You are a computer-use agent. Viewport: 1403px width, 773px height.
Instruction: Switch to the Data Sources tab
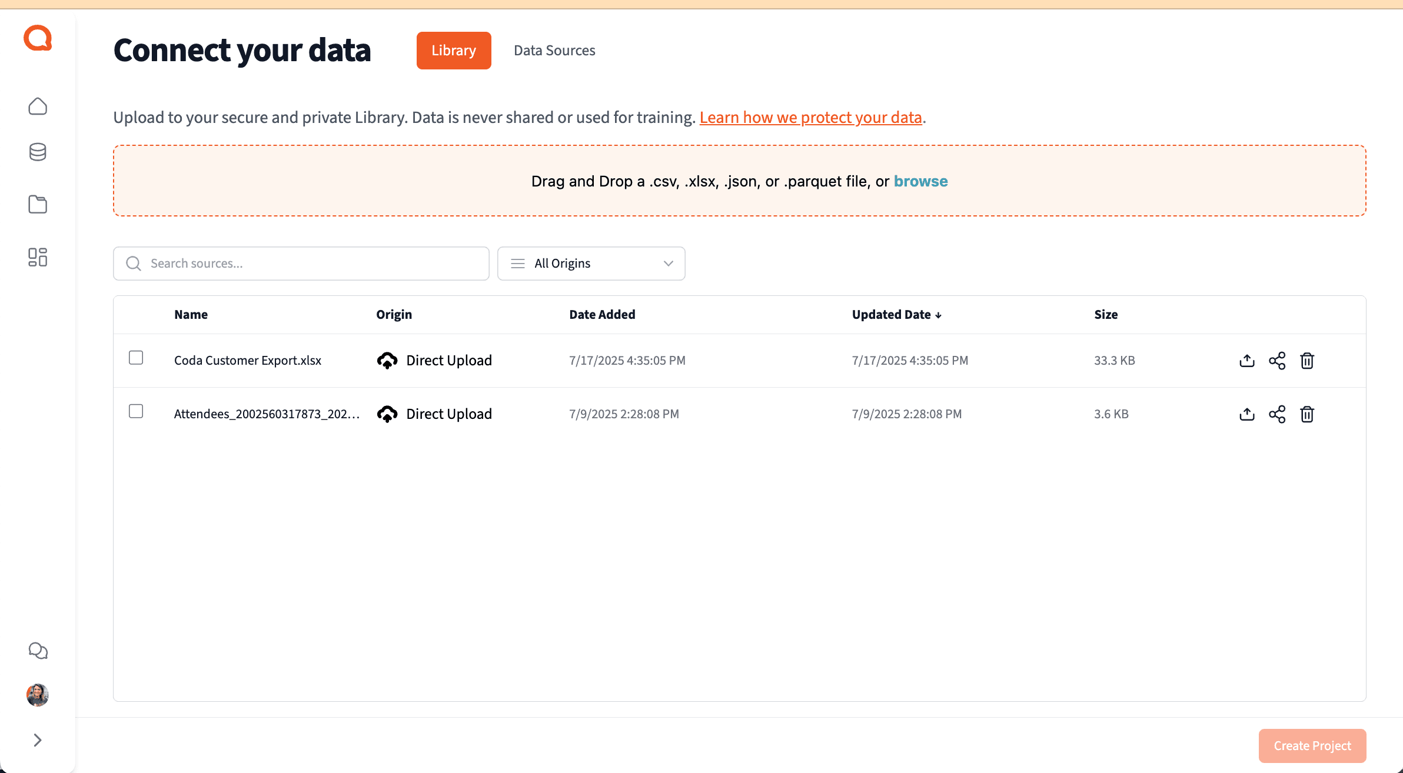pos(554,51)
